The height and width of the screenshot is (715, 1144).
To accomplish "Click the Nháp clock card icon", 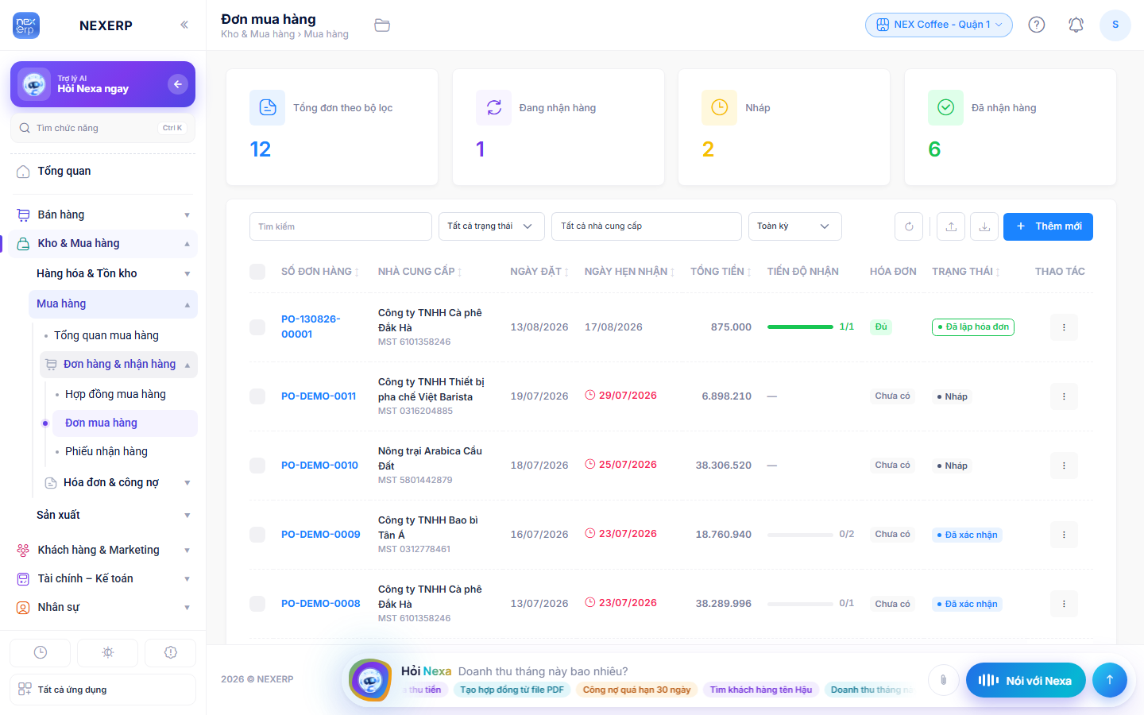I will tap(720, 107).
